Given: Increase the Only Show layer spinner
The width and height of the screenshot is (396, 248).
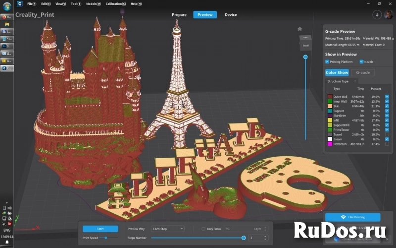Looking at the screenshot, I should [265, 228].
